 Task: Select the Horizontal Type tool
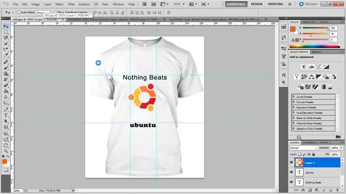(6, 115)
